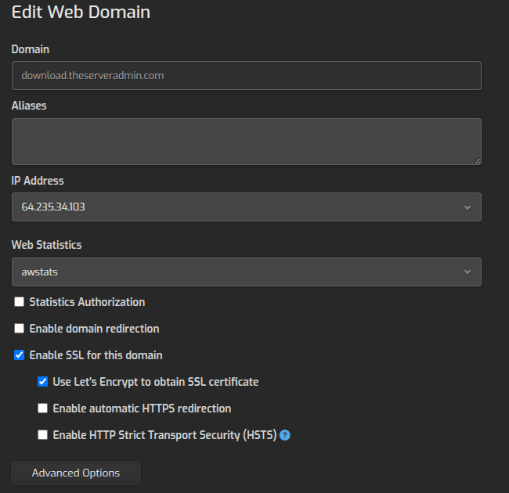Viewport: 509px width, 493px height.
Task: Click the Advanced Options button
Action: 76,473
